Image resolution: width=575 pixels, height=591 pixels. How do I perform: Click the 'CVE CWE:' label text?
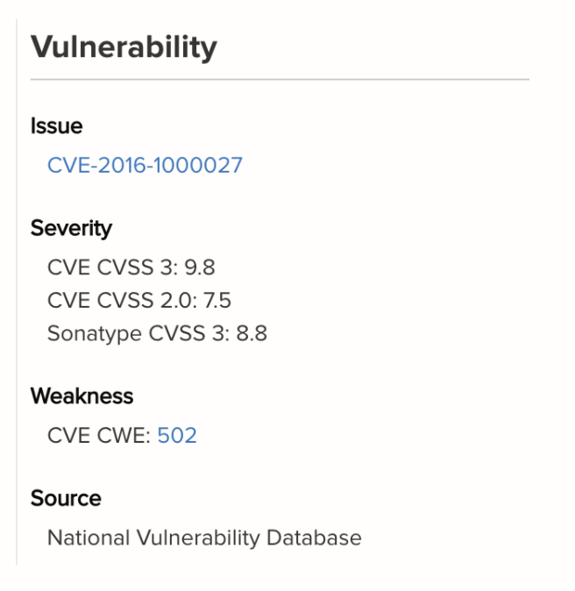[99, 435]
